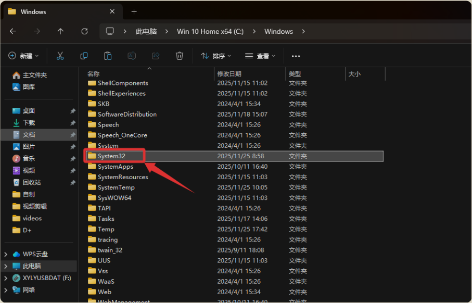Sort by 修改日期 column header
The image size is (472, 303).
pyautogui.click(x=229, y=74)
